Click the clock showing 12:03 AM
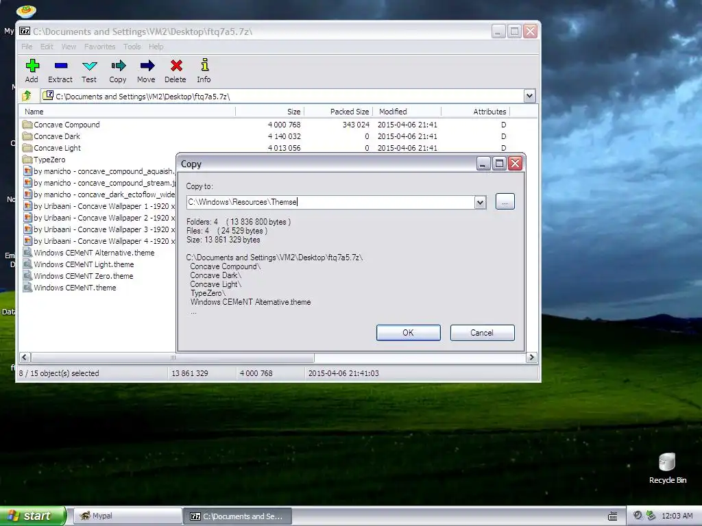 coord(677,516)
